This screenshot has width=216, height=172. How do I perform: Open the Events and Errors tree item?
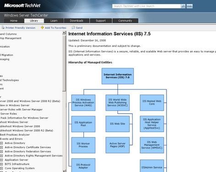(x=11, y=139)
